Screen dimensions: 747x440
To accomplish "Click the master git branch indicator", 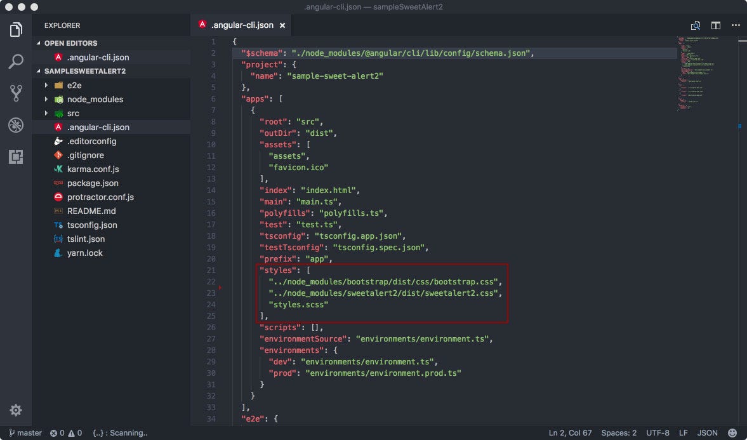I will click(25, 433).
